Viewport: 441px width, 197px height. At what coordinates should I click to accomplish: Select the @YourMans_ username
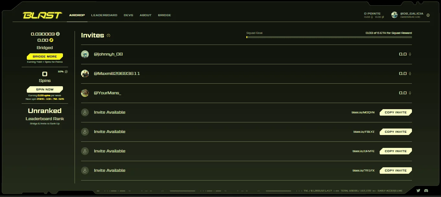pos(108,93)
